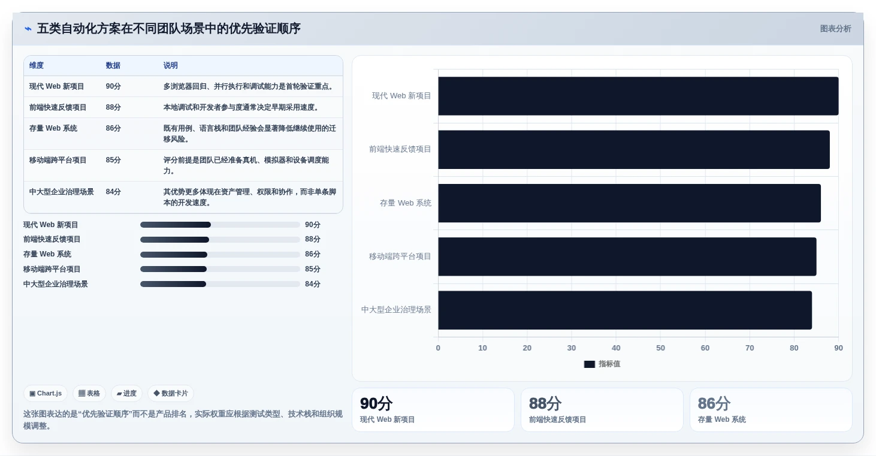This screenshot has width=876, height=456.
Task: Click the 90分 value in table
Action: coord(113,86)
